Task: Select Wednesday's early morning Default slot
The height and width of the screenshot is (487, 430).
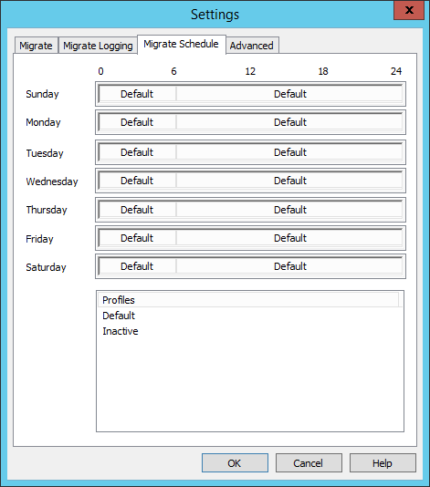Action: pos(137,181)
